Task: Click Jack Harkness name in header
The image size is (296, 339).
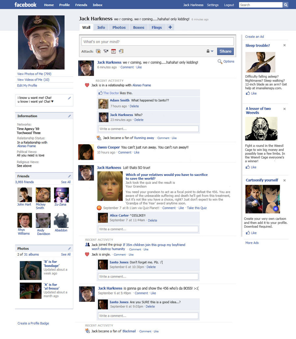Action: (x=193, y=5)
